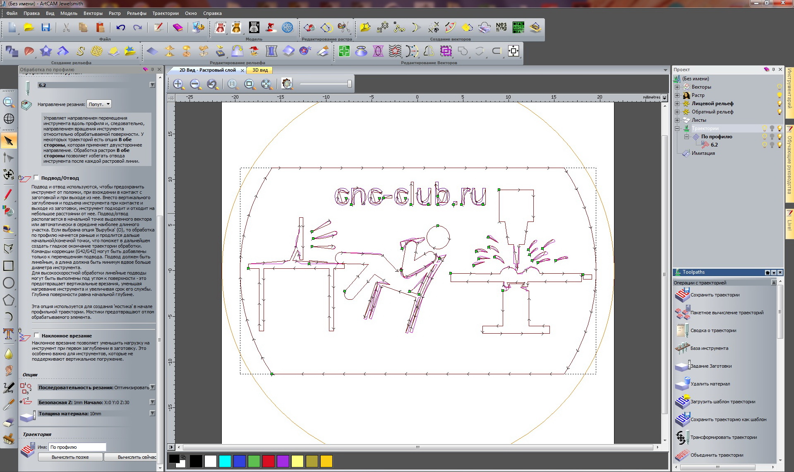Open the Траектории menu
Image resolution: width=794 pixels, height=472 pixels.
coord(166,13)
